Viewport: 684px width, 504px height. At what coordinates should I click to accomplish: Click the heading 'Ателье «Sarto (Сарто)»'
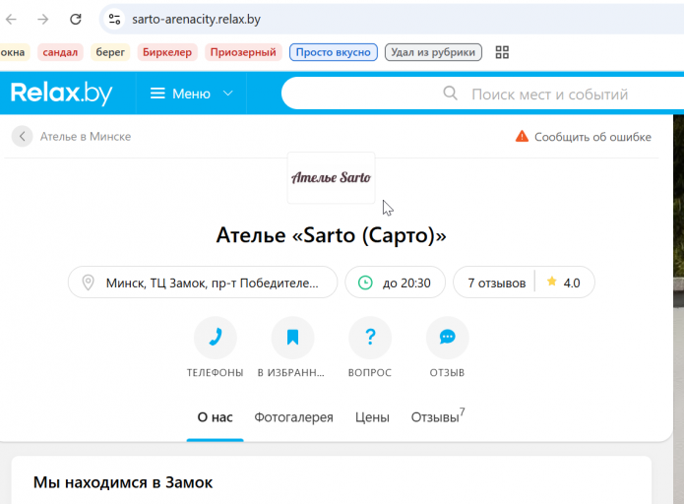[331, 235]
